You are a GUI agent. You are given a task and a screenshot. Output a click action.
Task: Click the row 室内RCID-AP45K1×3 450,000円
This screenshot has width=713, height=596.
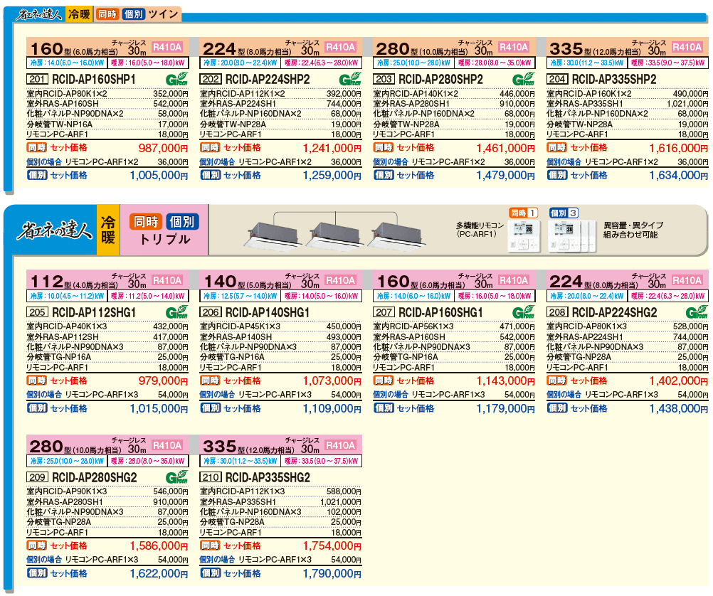pos(280,326)
